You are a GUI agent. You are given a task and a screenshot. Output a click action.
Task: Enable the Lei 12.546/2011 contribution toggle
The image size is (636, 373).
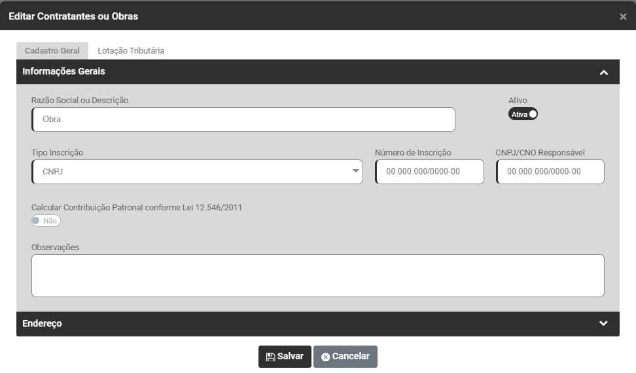pos(46,221)
